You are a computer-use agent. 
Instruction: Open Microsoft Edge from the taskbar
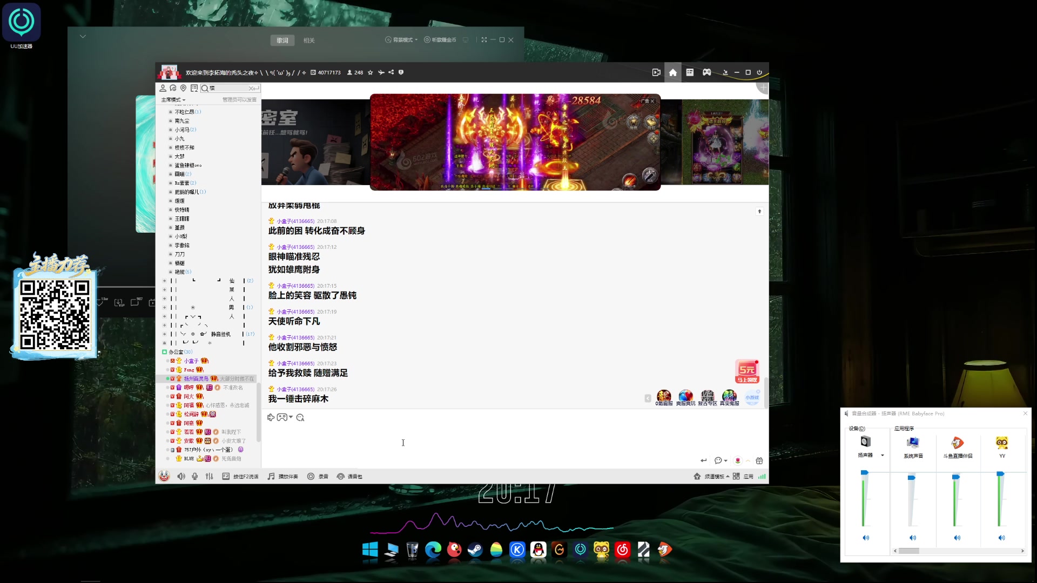click(433, 550)
